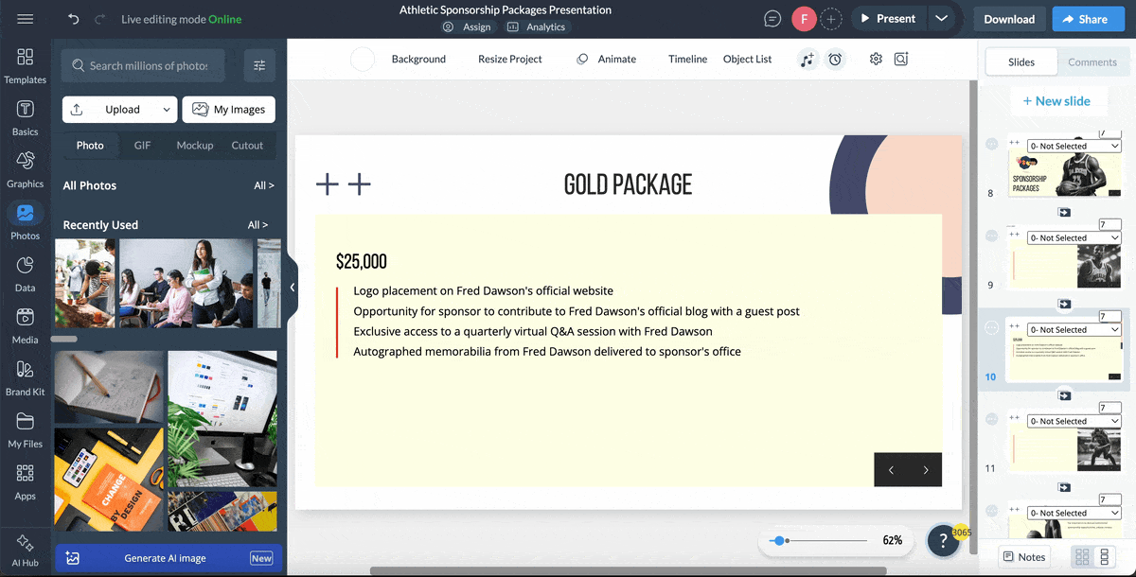Open the add audio music icon
1136x577 pixels.
807,59
